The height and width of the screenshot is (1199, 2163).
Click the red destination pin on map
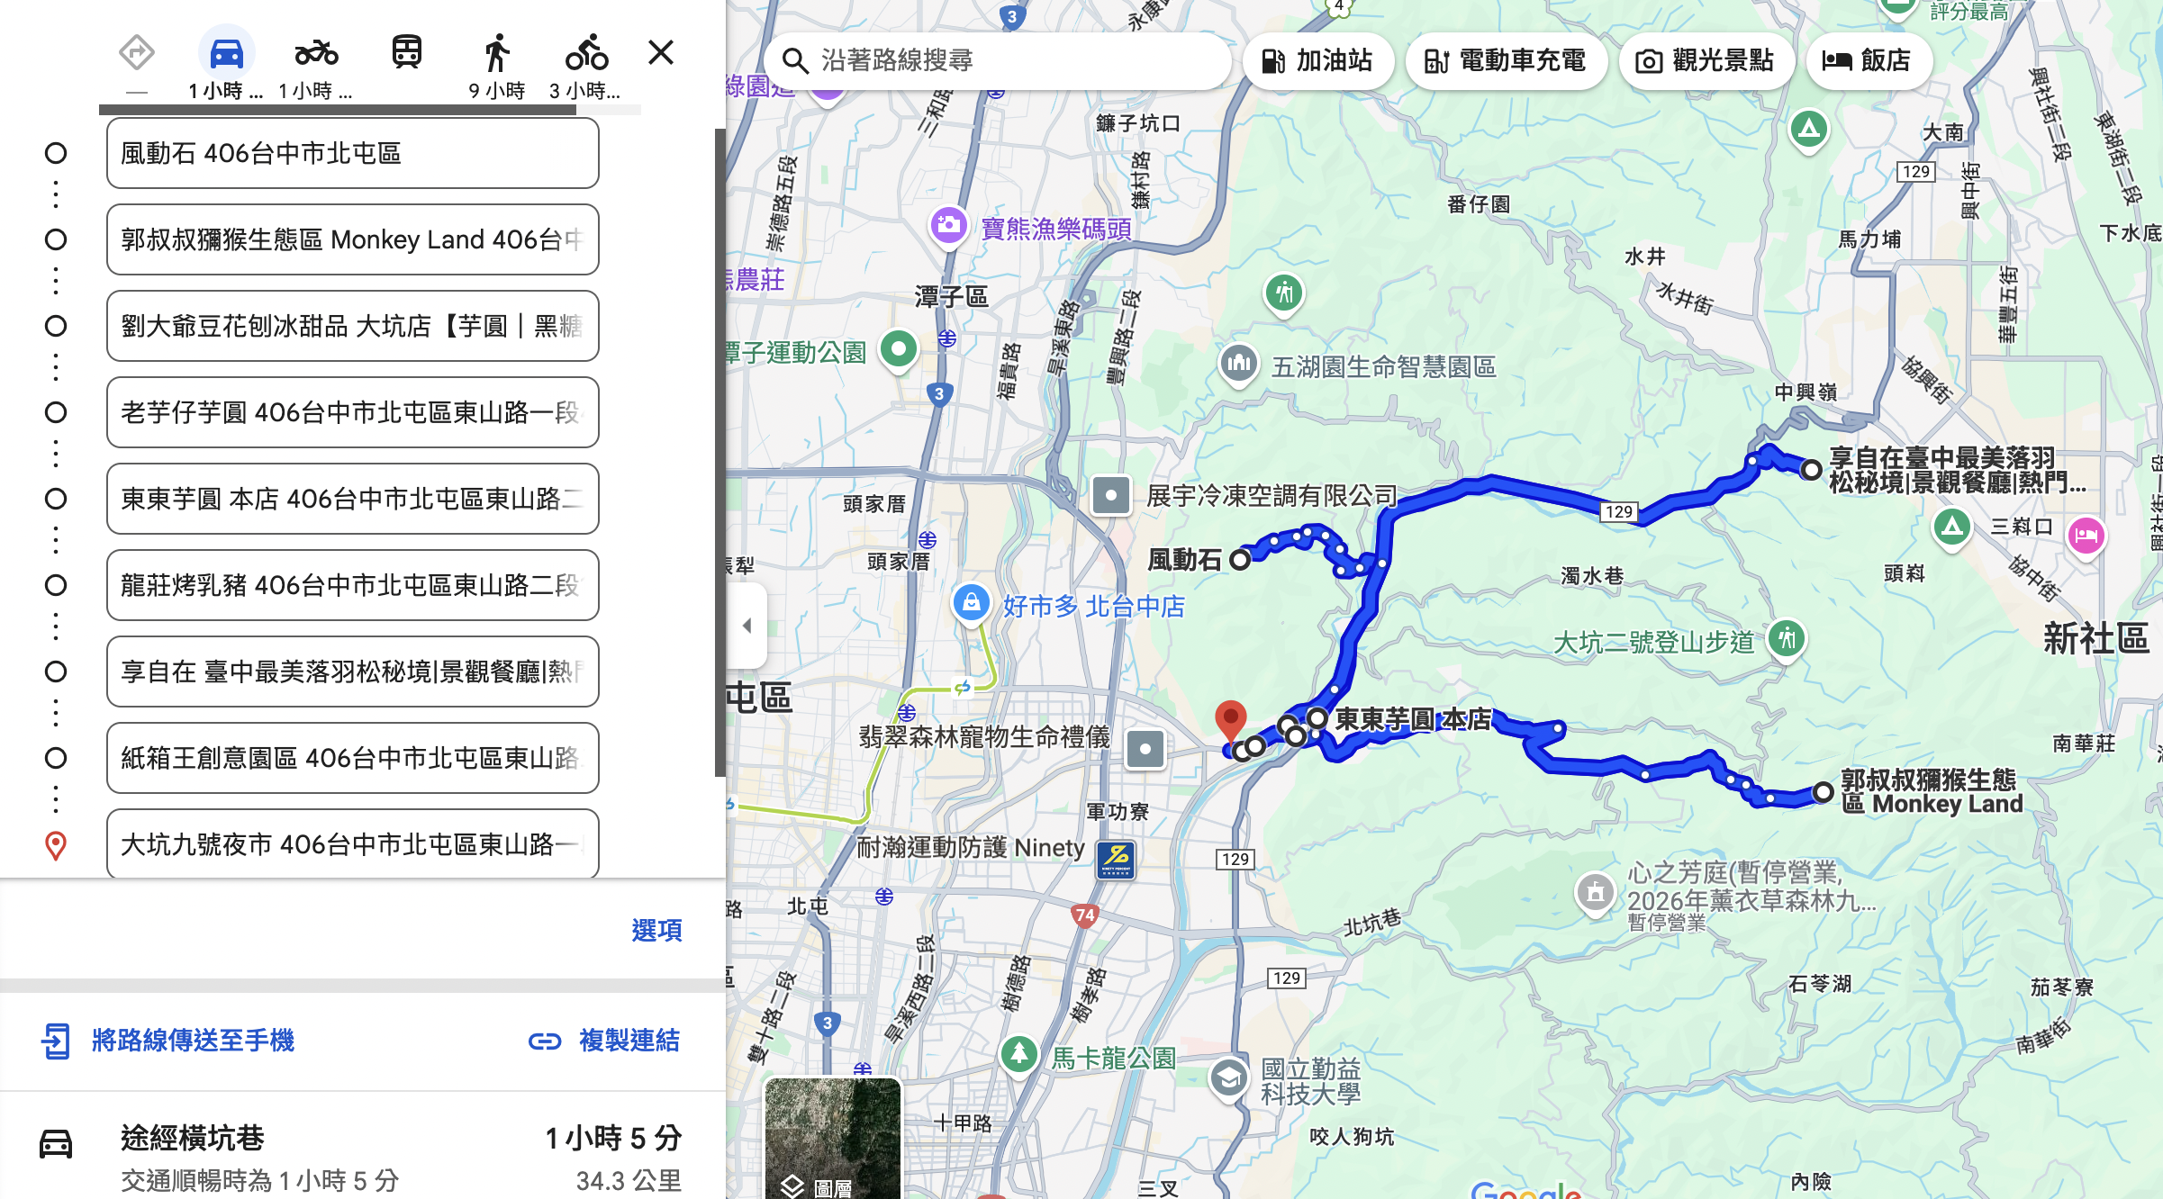(1231, 722)
